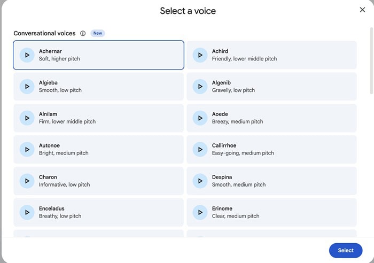Play the Aoede breezy voice sample
Screen dimensions: 374x263
click(x=200, y=118)
